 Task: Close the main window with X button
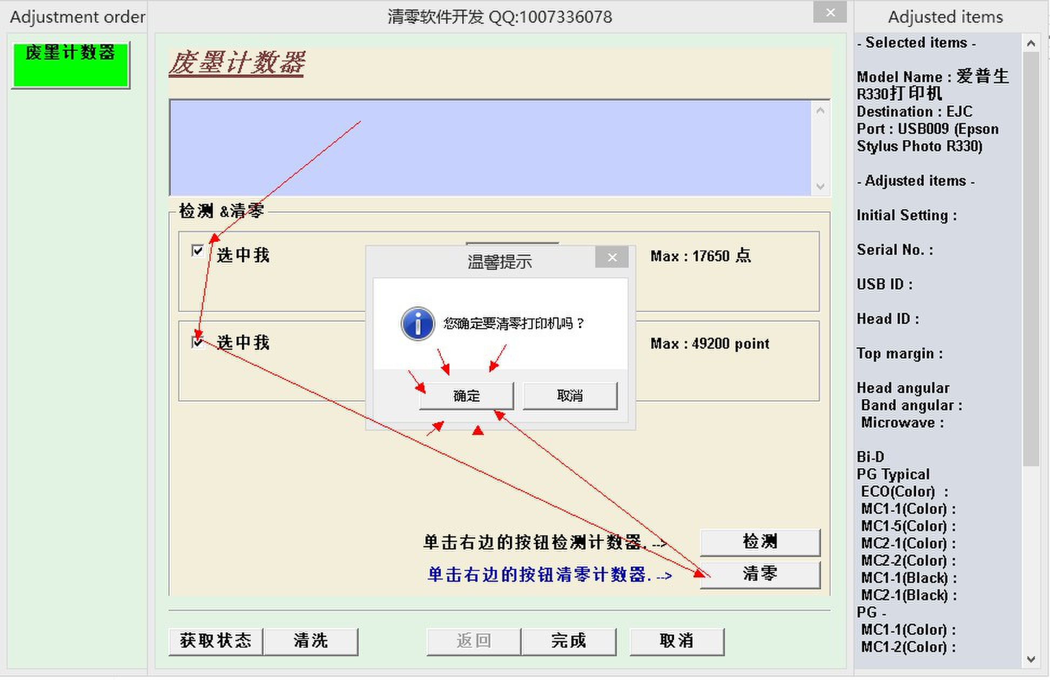830,12
